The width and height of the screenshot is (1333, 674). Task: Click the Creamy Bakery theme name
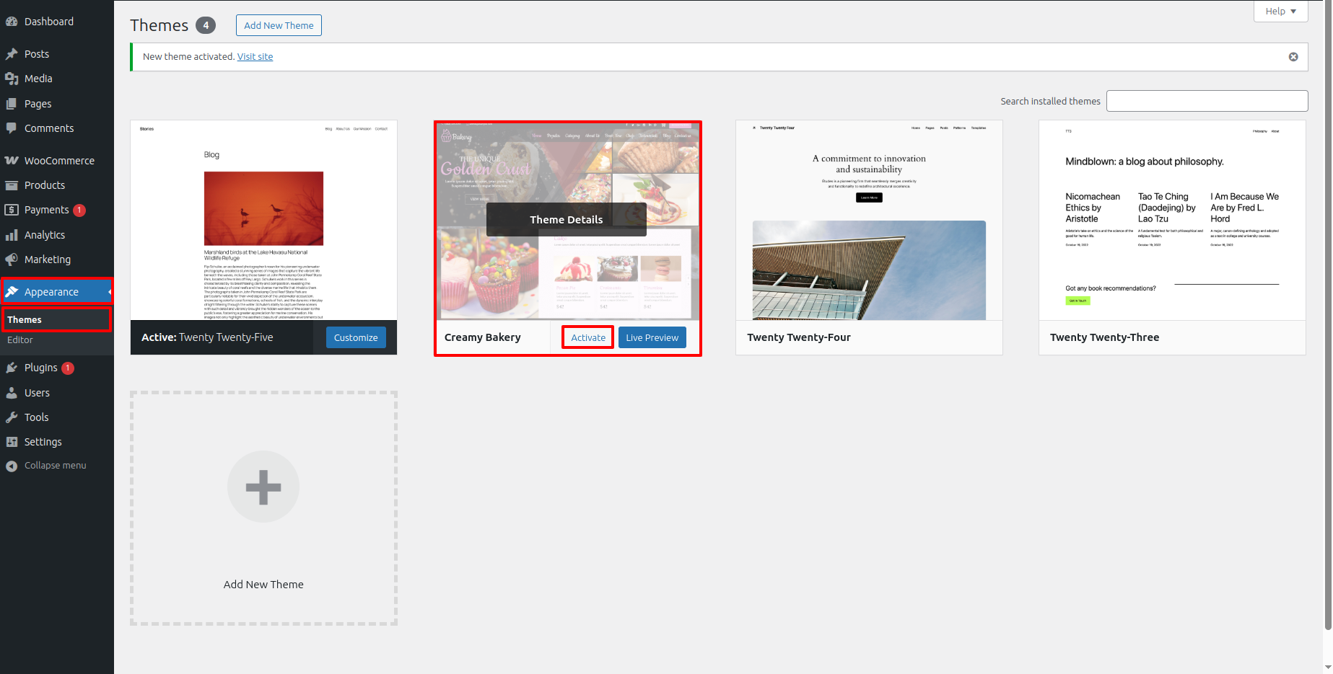[483, 337]
